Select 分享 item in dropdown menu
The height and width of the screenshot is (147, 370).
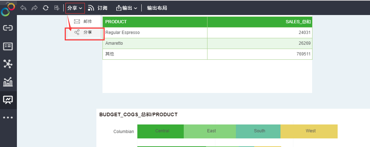click(x=84, y=33)
